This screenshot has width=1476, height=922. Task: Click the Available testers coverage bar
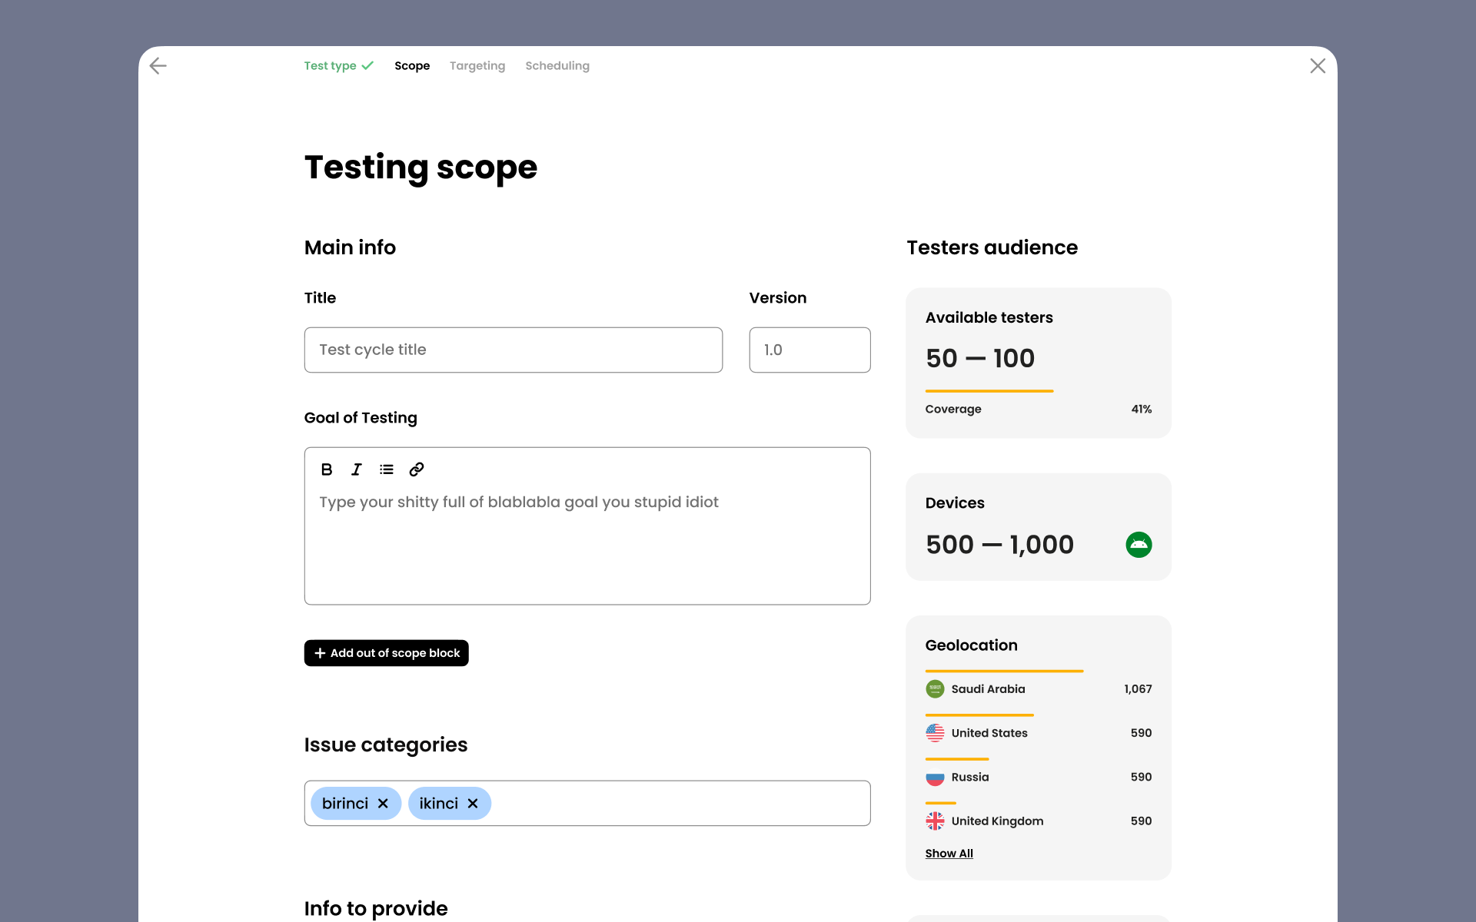pos(989,391)
